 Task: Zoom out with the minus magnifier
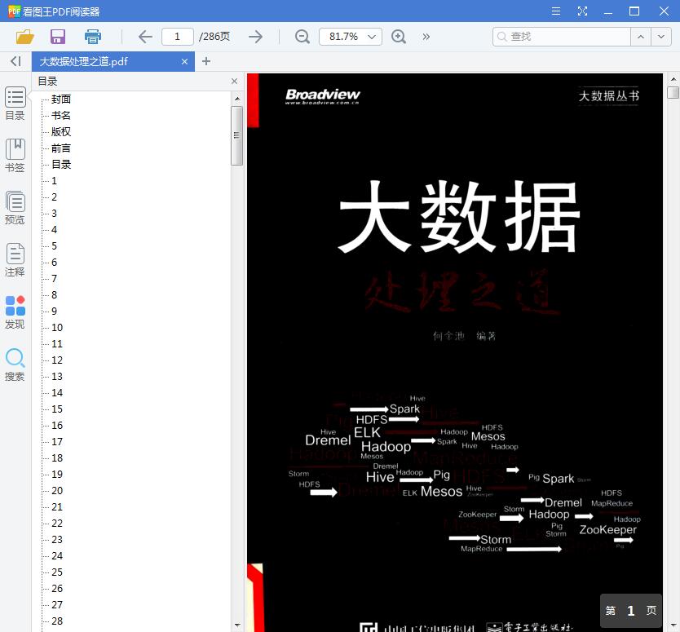click(x=302, y=37)
